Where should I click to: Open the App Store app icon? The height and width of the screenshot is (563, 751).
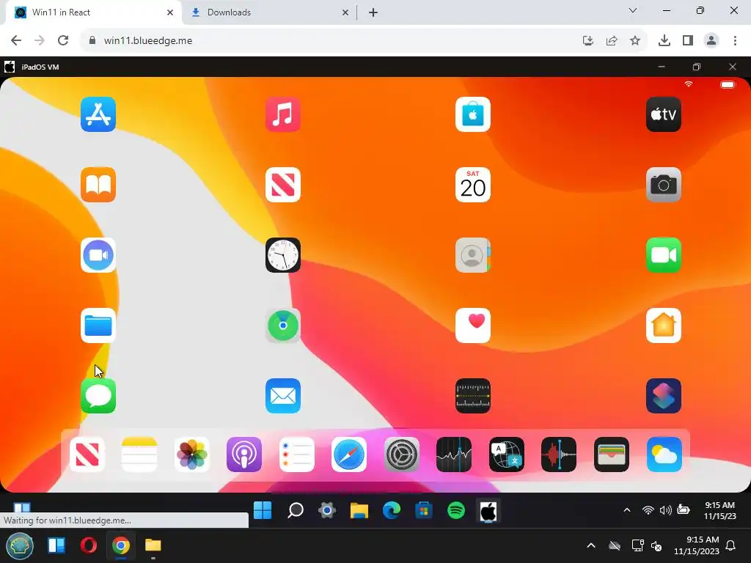98,114
